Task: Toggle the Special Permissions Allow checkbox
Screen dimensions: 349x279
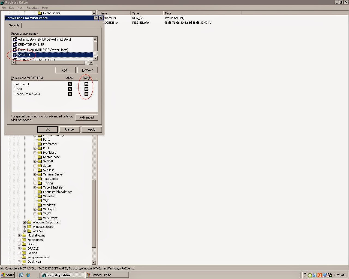Action: coord(70,94)
